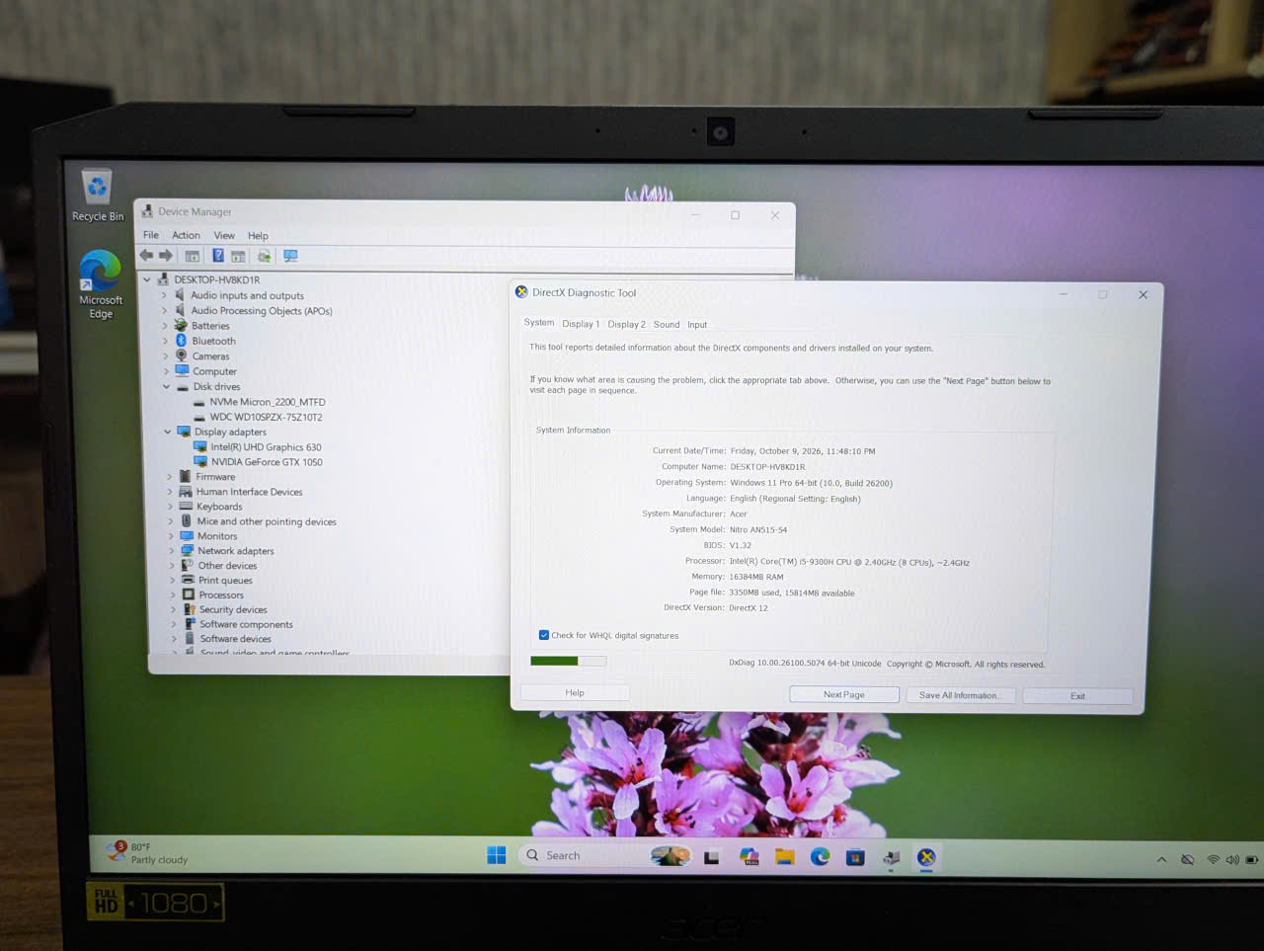Expand the Audio inputs and outputs node
The width and height of the screenshot is (1264, 951).
[x=164, y=295]
